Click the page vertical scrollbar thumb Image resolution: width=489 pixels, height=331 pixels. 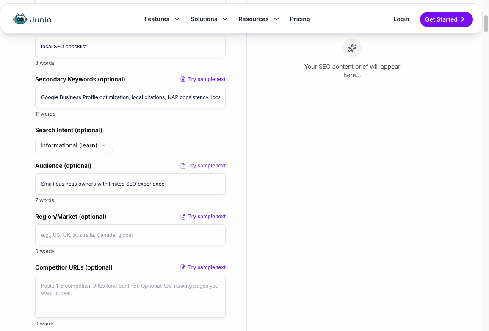[486, 23]
